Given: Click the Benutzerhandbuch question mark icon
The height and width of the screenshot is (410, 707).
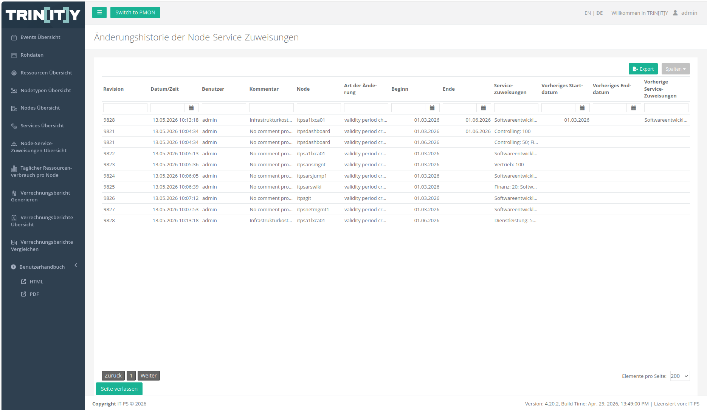Looking at the screenshot, I should 14,267.
